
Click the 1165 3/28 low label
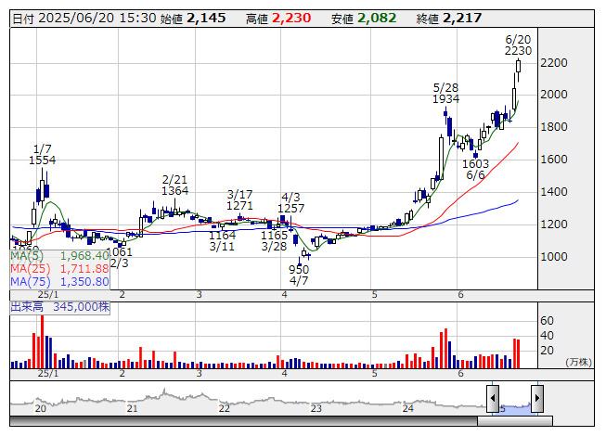(274, 240)
